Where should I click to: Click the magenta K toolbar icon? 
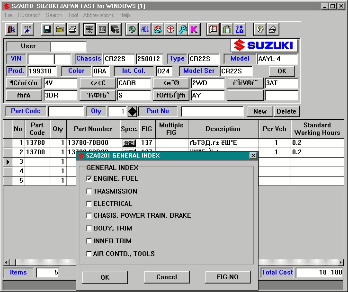tap(194, 29)
